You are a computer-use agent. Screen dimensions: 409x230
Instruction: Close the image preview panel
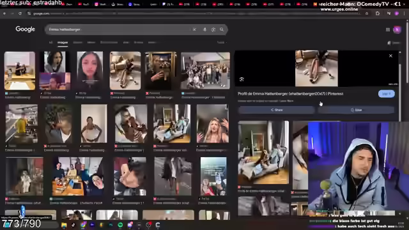[x=390, y=56]
